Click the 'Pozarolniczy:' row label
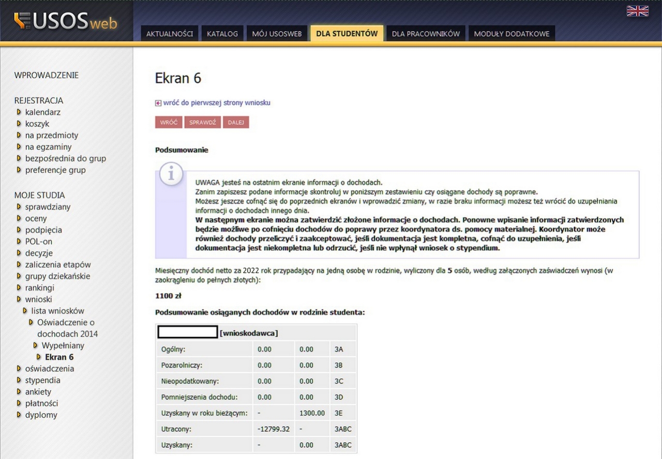The width and height of the screenshot is (662, 459). pyautogui.click(x=182, y=365)
